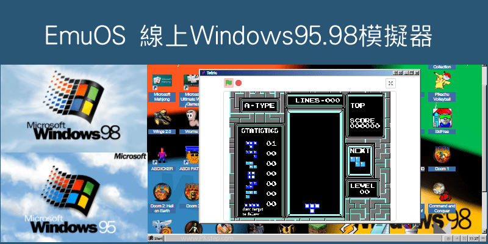Open Command and Conquer desktop icon
488x244 pixels.
(442, 198)
